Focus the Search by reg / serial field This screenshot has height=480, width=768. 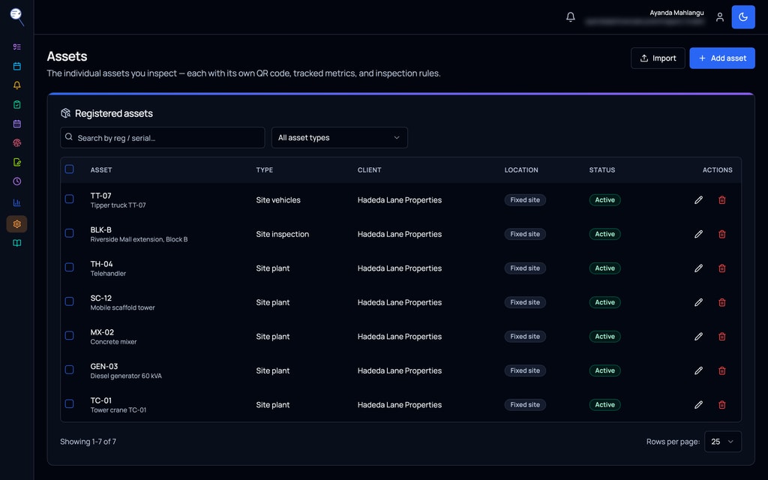pyautogui.click(x=163, y=138)
